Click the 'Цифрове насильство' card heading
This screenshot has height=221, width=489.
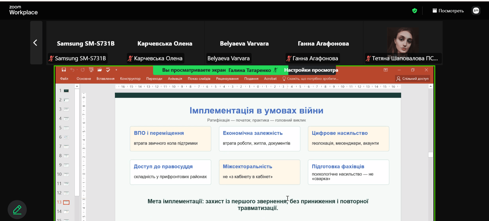340,133
